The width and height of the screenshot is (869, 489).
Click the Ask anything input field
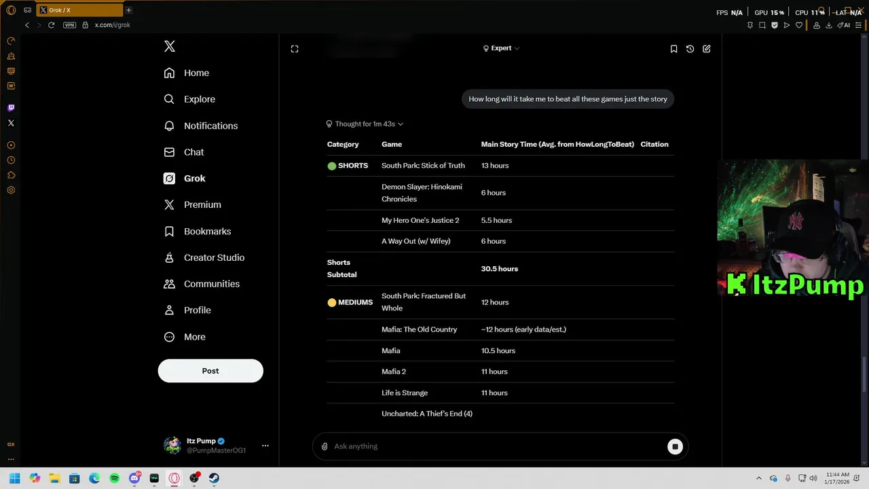point(499,446)
